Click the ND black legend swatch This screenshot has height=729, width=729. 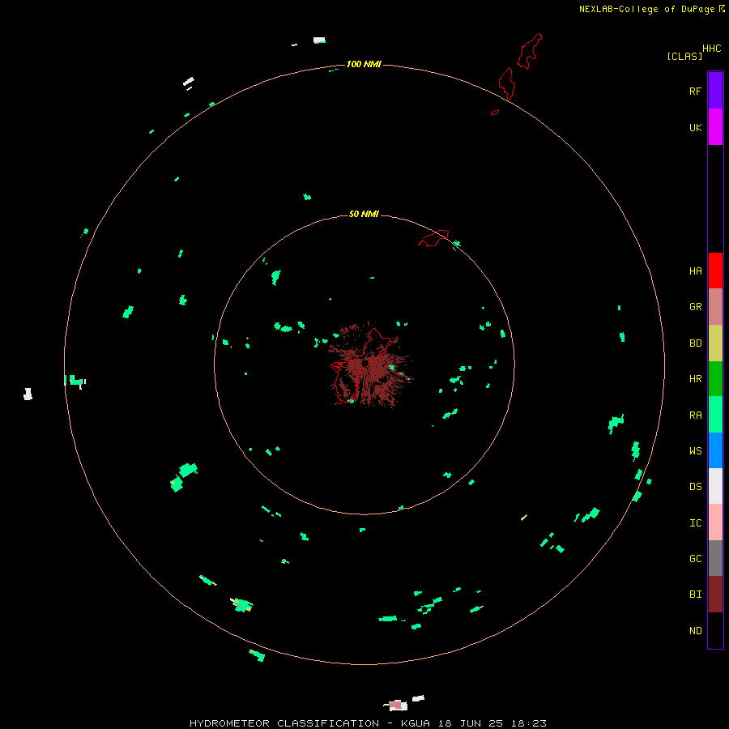click(715, 630)
